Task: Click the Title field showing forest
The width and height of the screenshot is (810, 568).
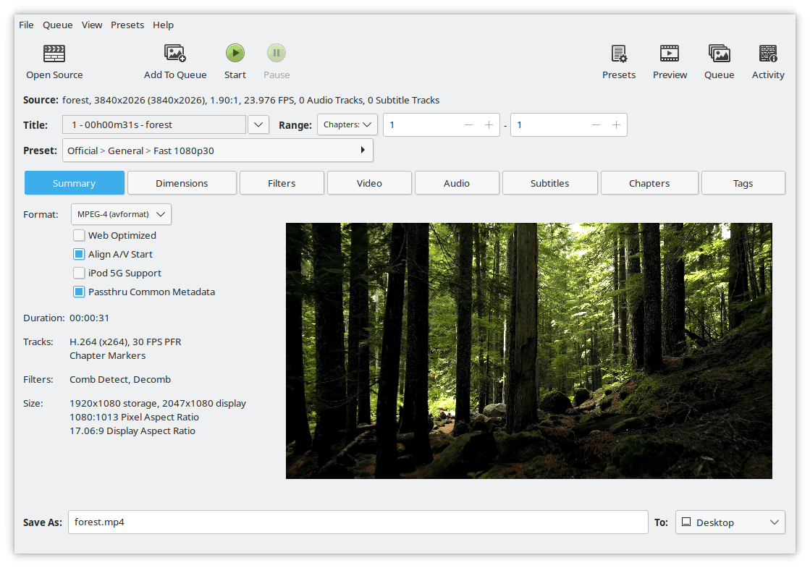Action: coord(154,124)
